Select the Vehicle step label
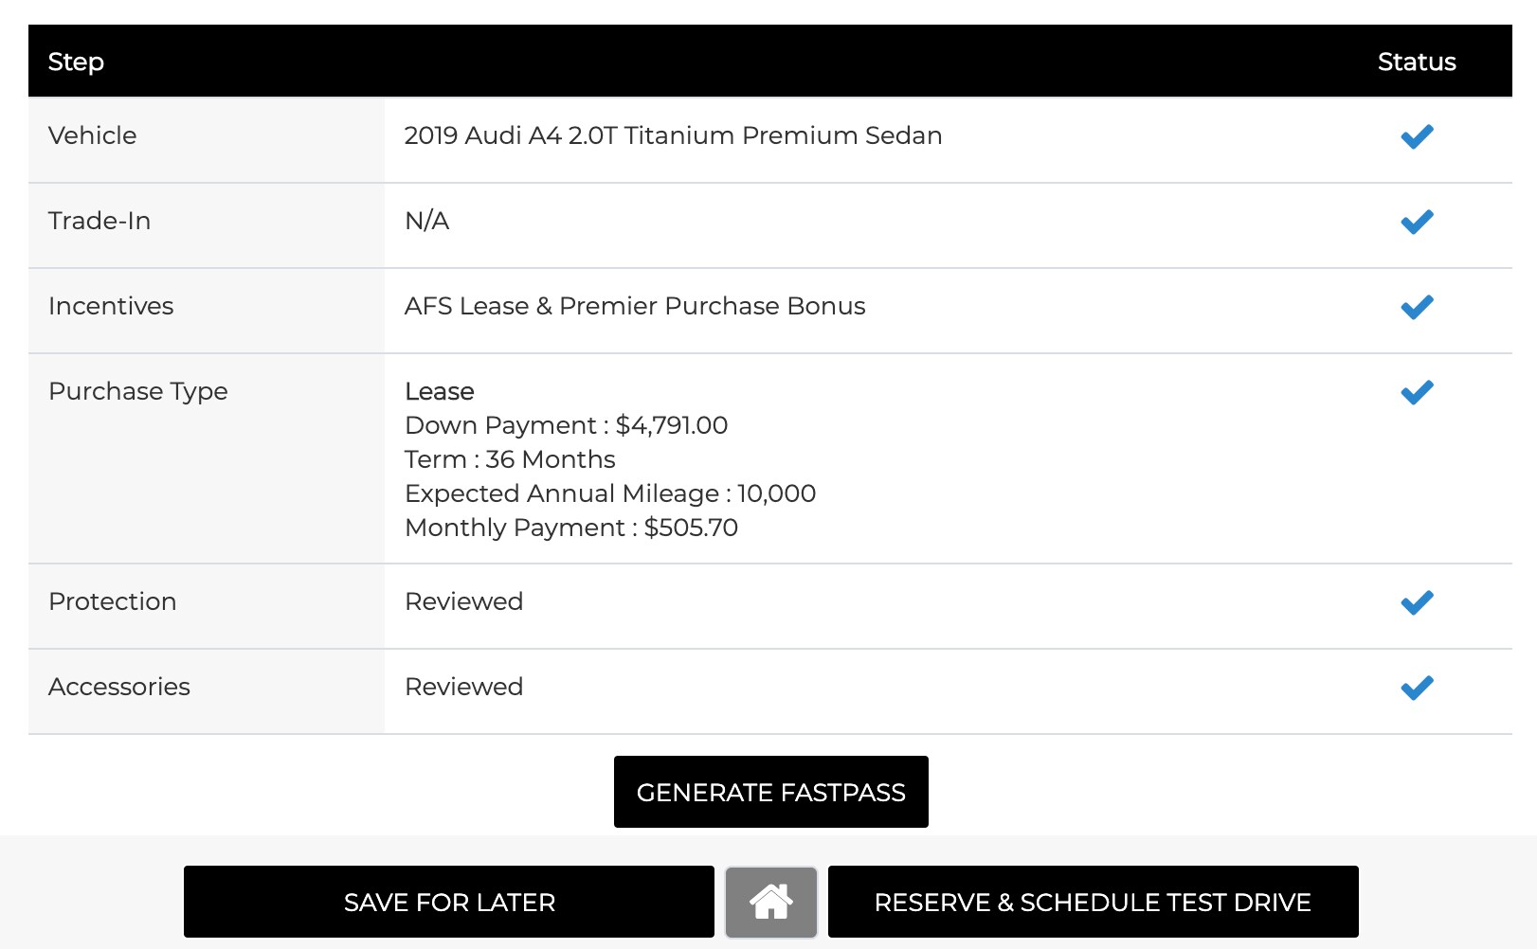The height and width of the screenshot is (949, 1537). tap(92, 135)
